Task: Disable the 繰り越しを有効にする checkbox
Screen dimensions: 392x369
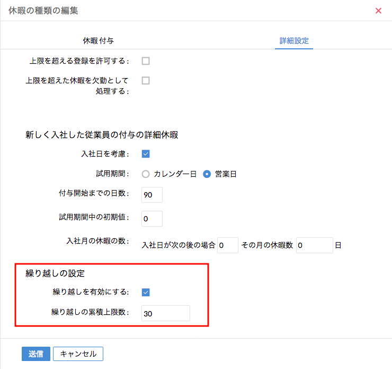Action: 146,292
